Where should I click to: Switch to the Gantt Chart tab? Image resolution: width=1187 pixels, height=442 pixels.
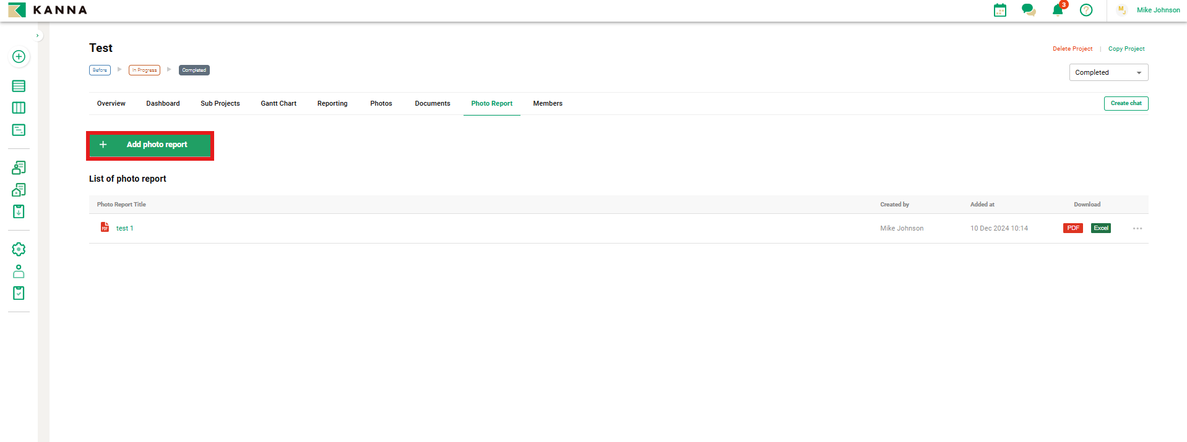click(x=278, y=104)
